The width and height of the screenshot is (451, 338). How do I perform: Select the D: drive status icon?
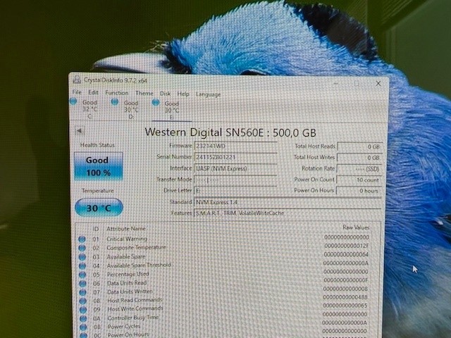coord(115,102)
